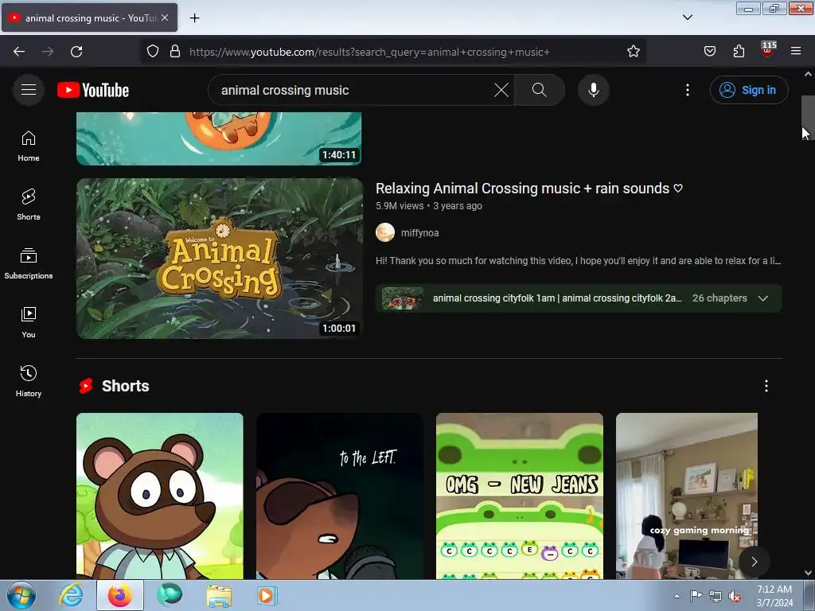The image size is (815, 611).
Task: Open the 'to the LEFT' short
Action: pyautogui.click(x=339, y=496)
